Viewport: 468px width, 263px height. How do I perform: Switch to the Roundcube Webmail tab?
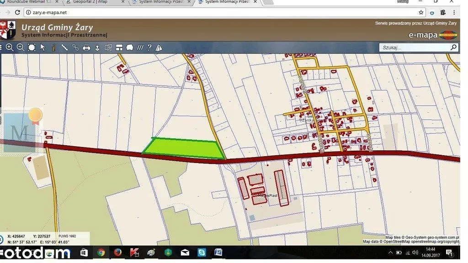coord(28,2)
